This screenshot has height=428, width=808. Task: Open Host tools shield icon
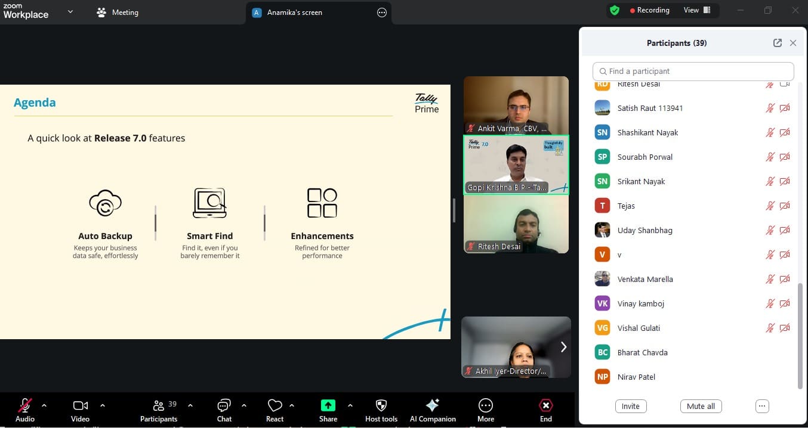pos(381,406)
